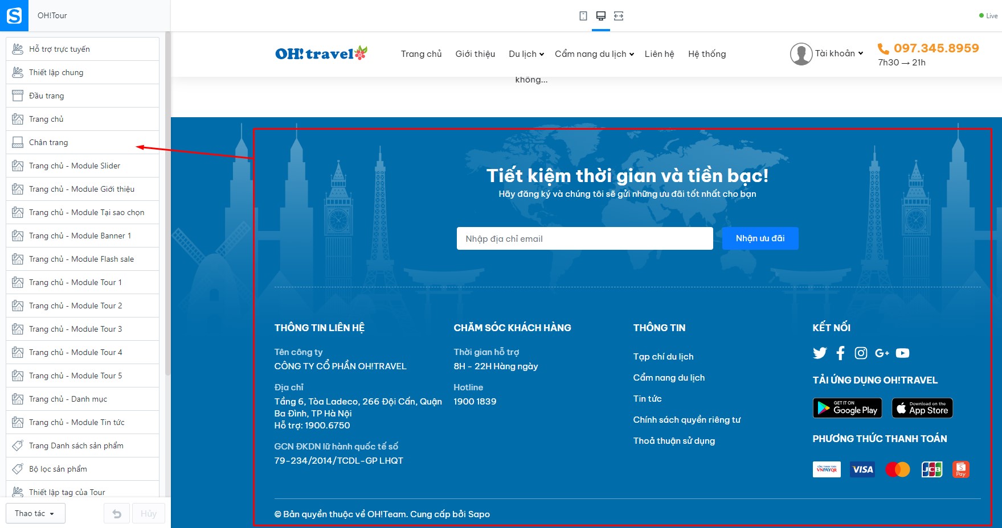Viewport: 1002px width, 528px height.
Task: Open Đầu trang section
Action: (83, 96)
